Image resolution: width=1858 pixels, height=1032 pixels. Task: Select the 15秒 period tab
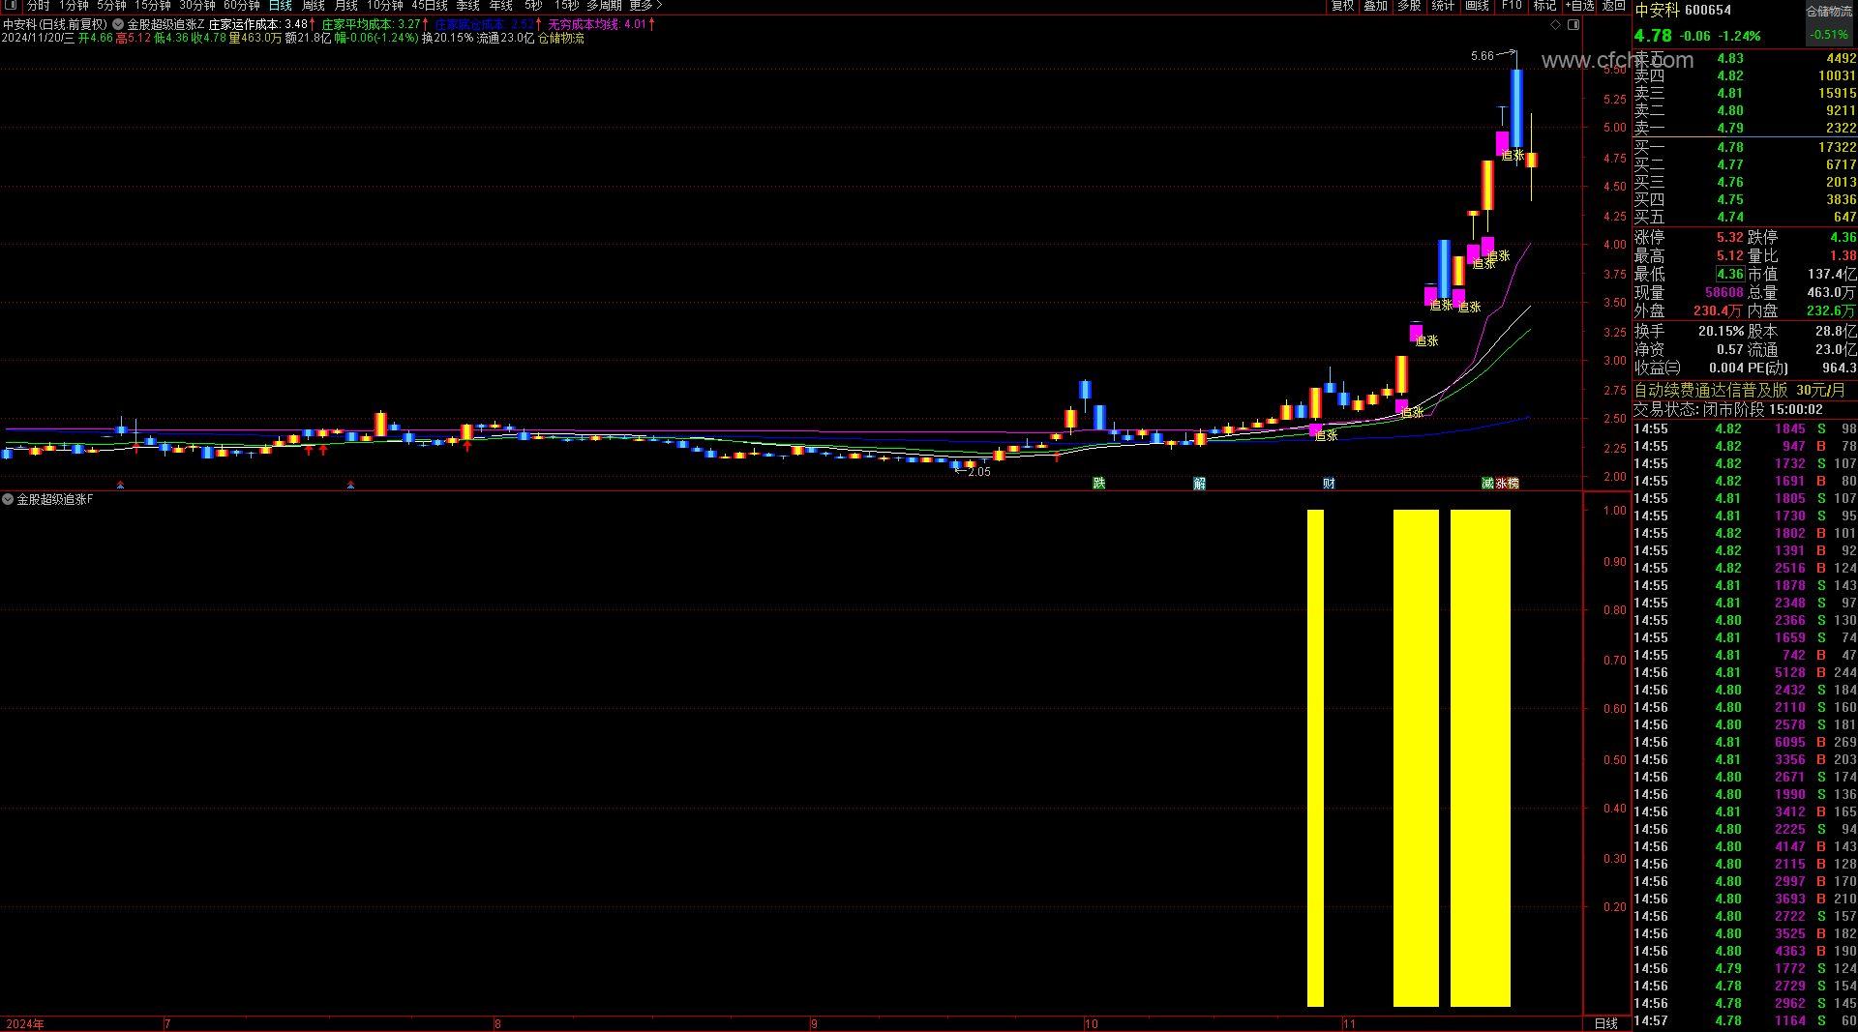click(x=566, y=6)
